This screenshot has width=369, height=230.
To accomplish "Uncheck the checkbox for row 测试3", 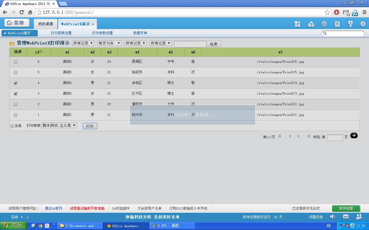I will [16, 94].
